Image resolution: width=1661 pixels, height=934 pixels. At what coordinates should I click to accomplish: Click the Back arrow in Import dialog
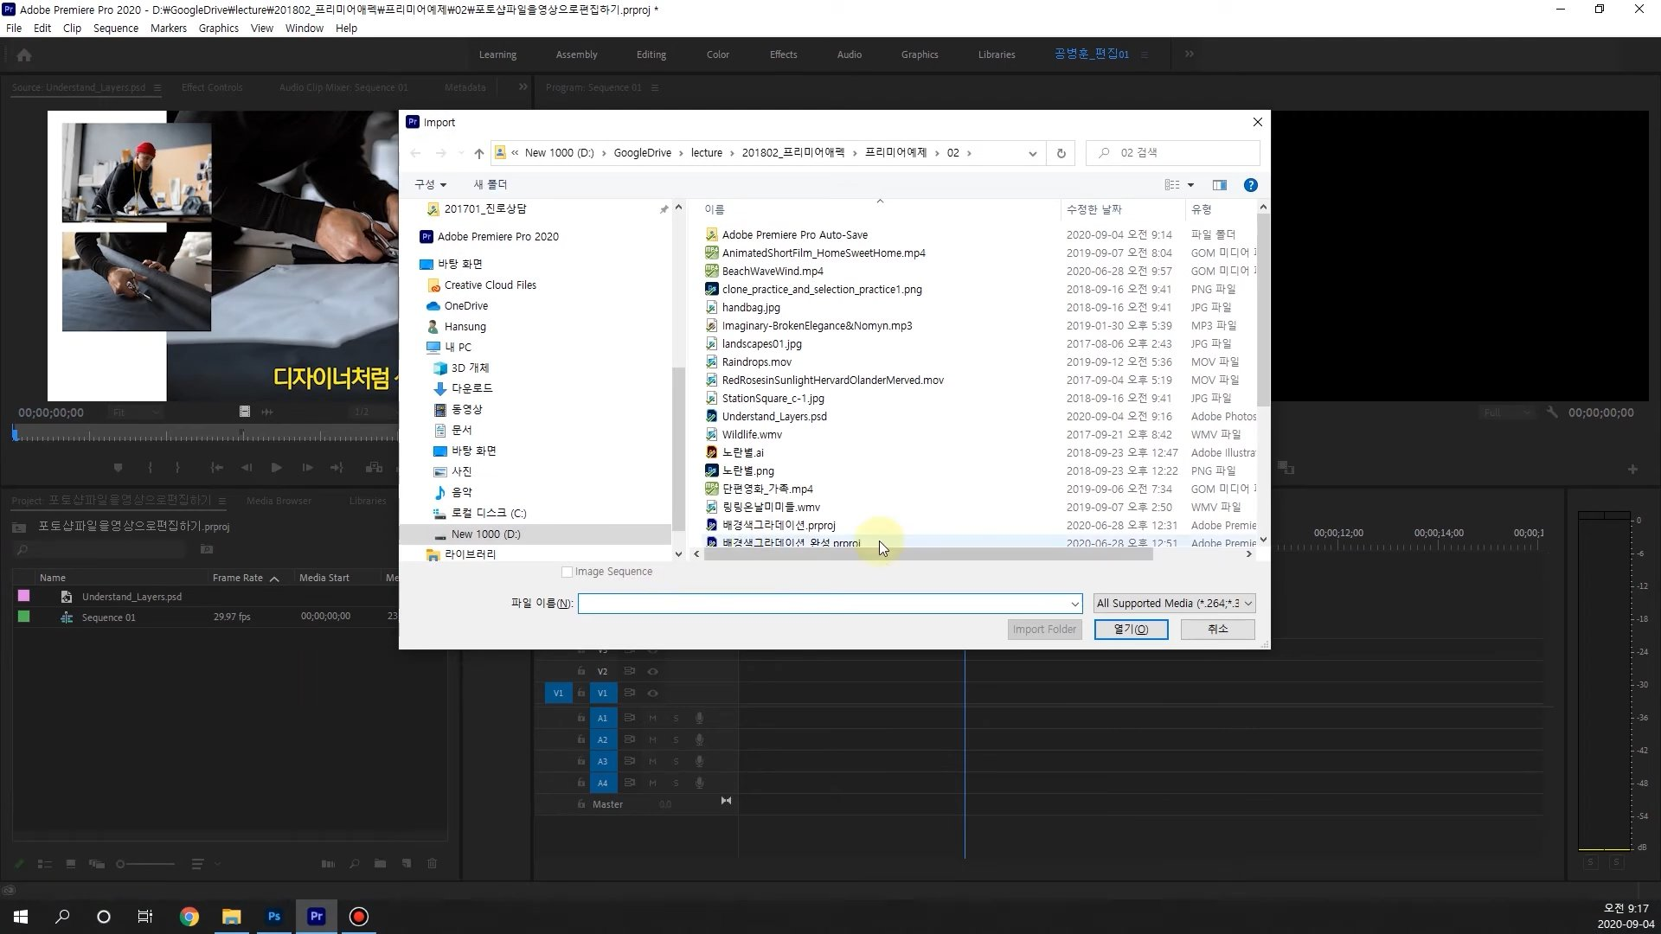415,153
